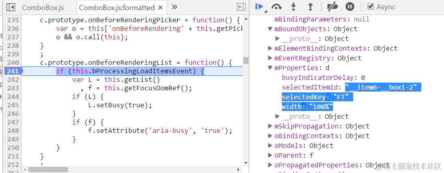This screenshot has height=173, width=444.
Task: Click the editor horizontal scrollbar thumb
Action: coord(48,169)
